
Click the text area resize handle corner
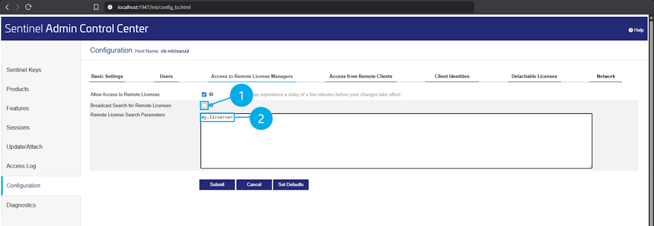[590, 167]
